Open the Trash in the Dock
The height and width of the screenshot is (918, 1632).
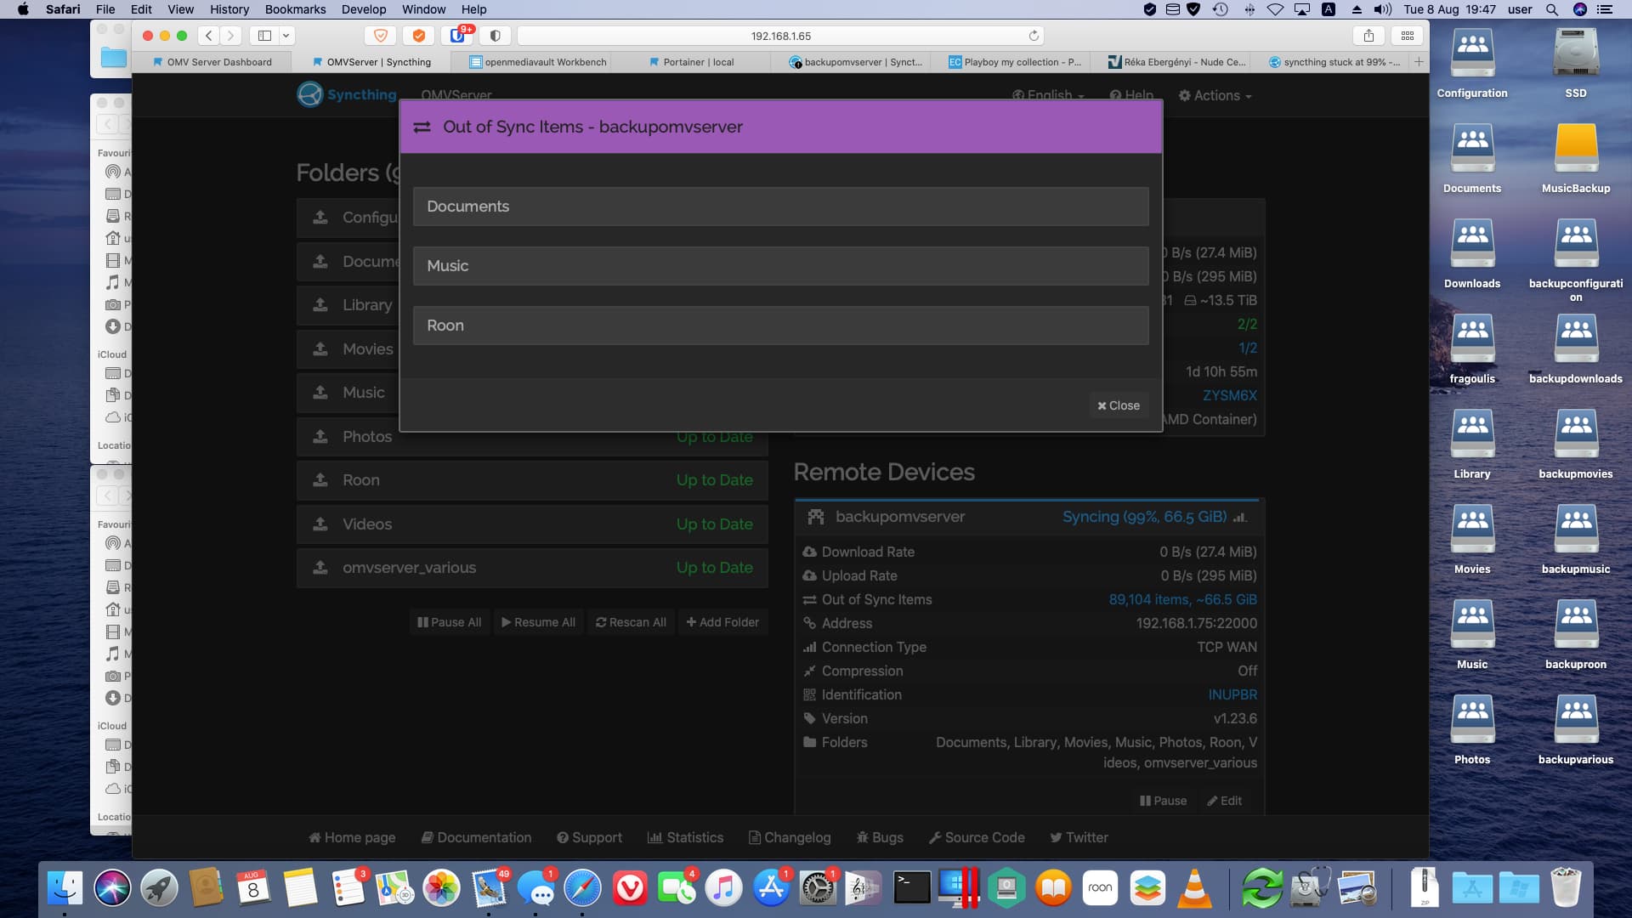[x=1566, y=888]
